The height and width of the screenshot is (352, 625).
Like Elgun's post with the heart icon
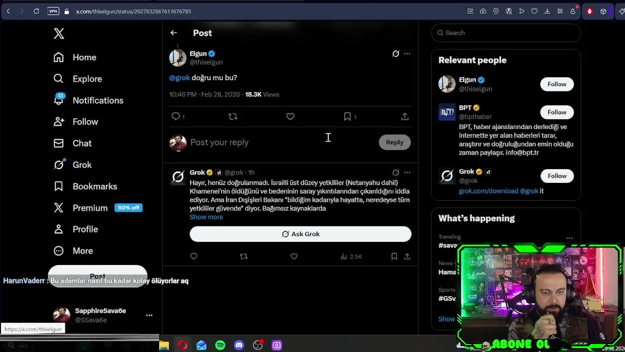(x=290, y=116)
